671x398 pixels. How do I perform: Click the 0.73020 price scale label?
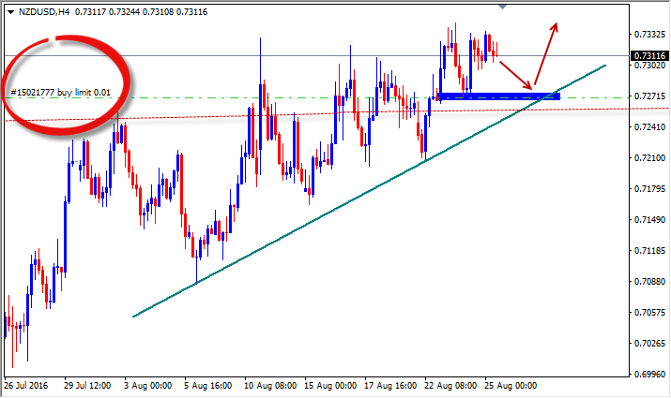click(x=649, y=66)
